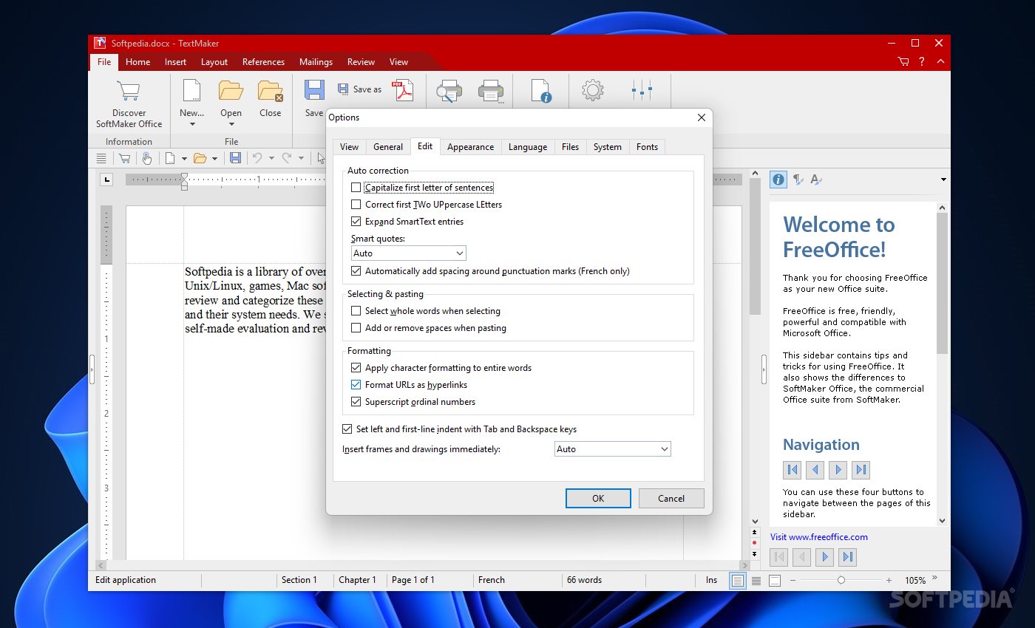Click the Open folder ribbon icon

point(231,91)
